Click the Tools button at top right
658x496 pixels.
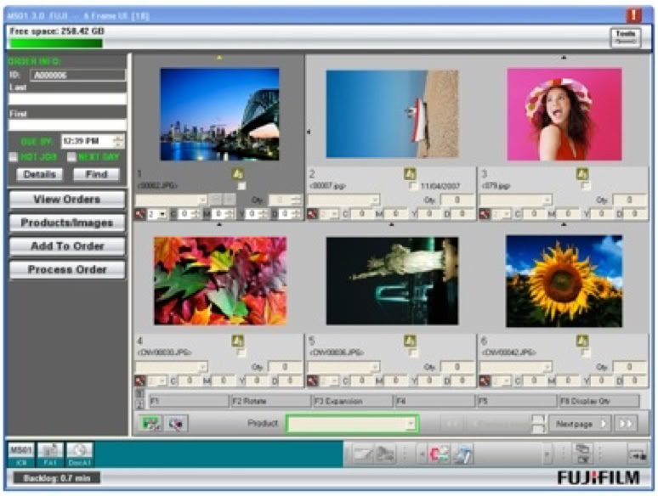(x=625, y=36)
